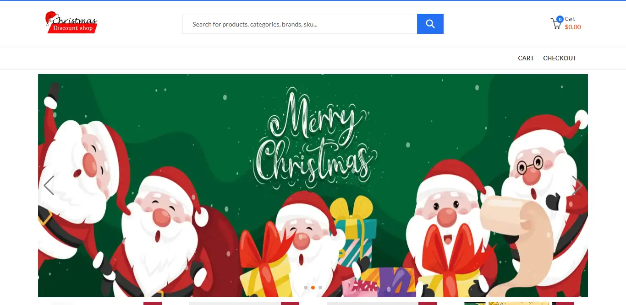Click the cart item count badge
626x305 pixels.
tap(560, 19)
